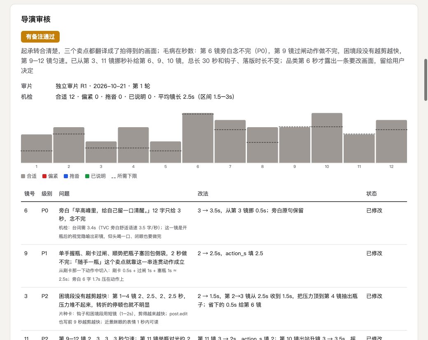Click the 导演审核 heading
This screenshot has height=340, width=428.
(x=36, y=19)
